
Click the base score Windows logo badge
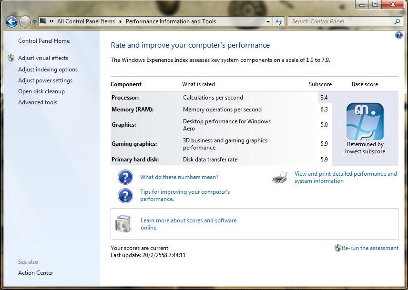[x=365, y=121]
